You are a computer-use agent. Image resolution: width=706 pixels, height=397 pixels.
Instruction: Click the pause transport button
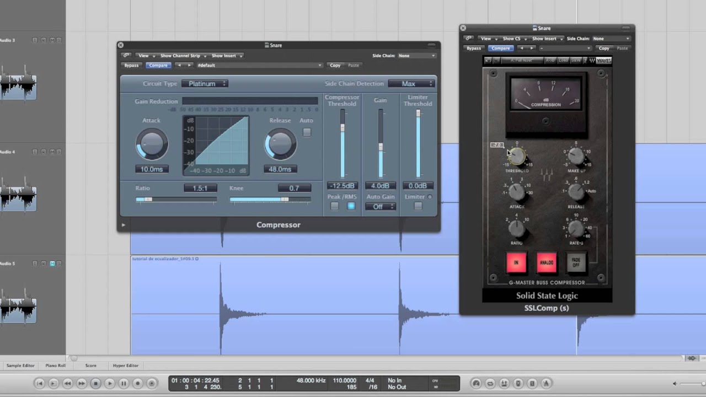[x=124, y=383]
